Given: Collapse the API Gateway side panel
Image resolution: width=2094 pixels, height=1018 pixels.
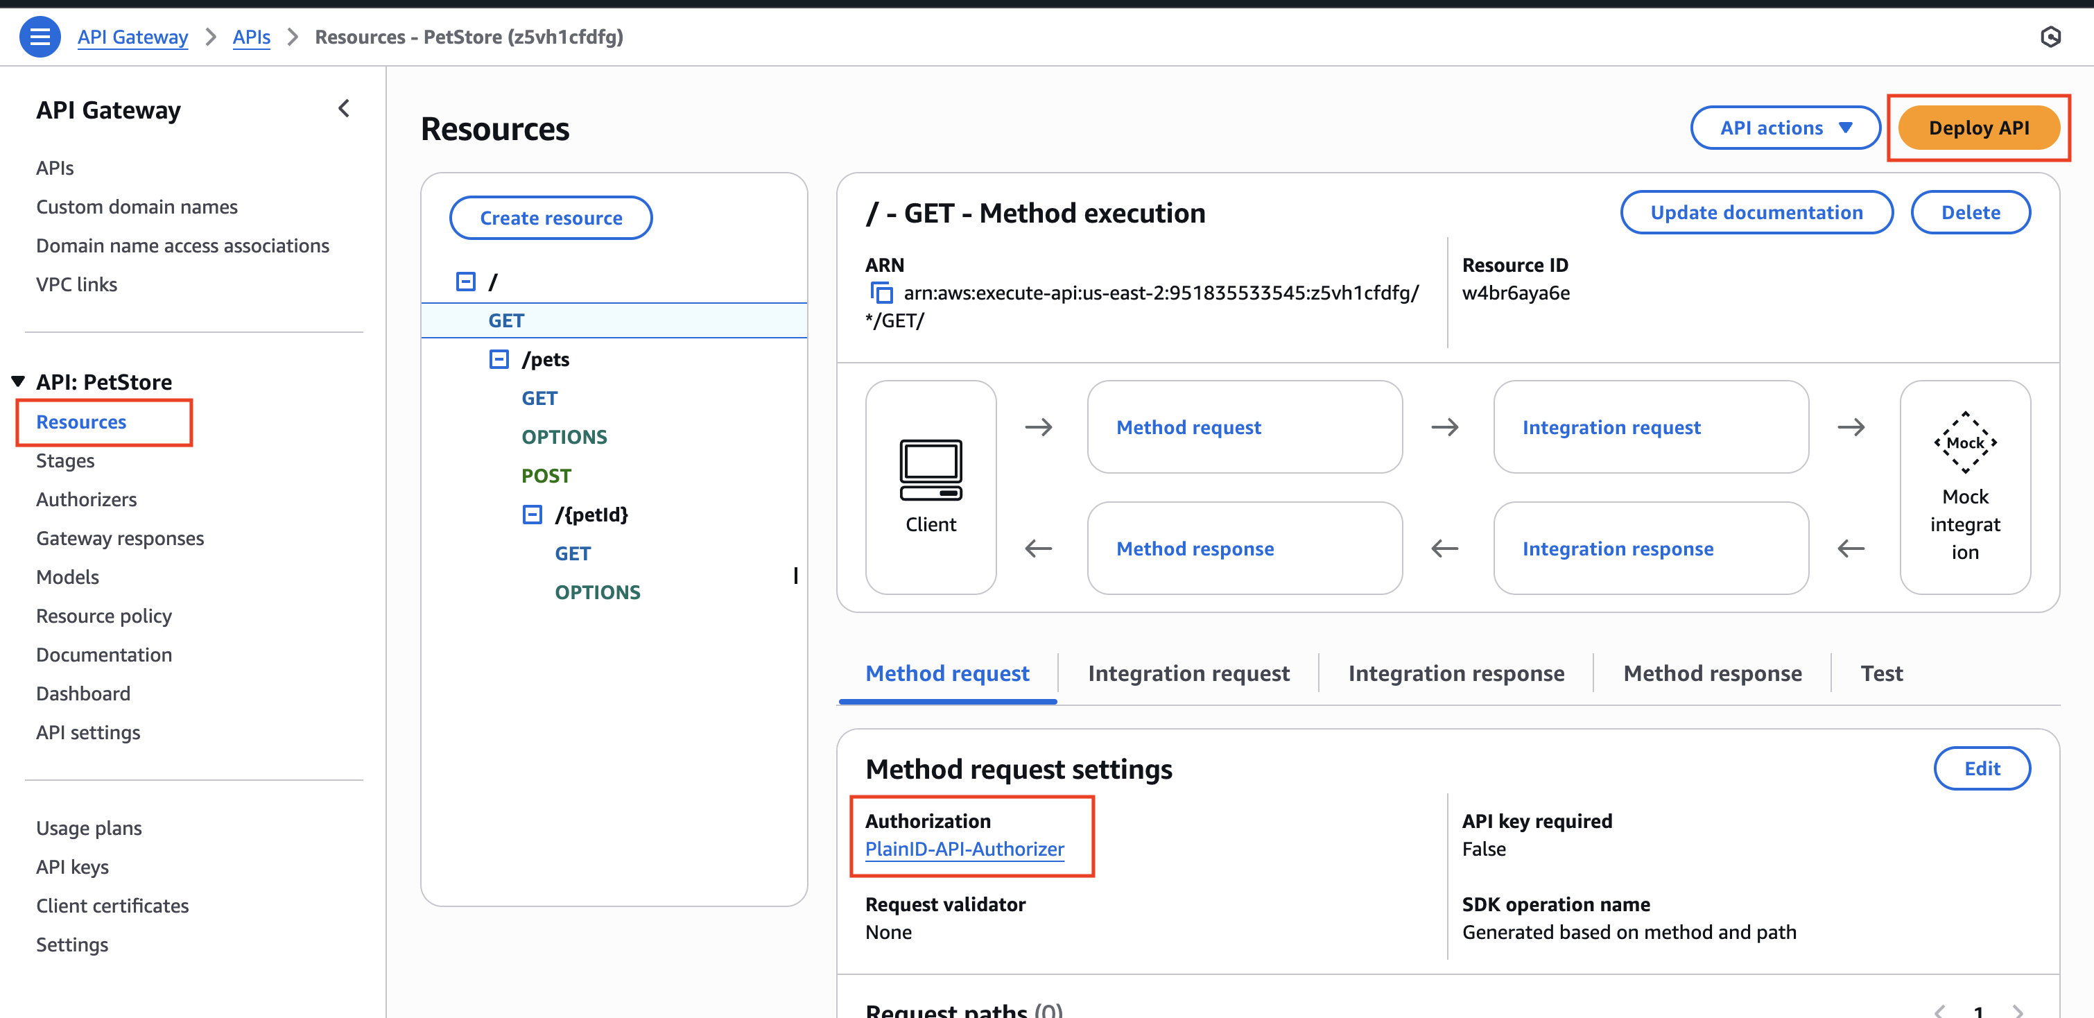Looking at the screenshot, I should (x=344, y=109).
